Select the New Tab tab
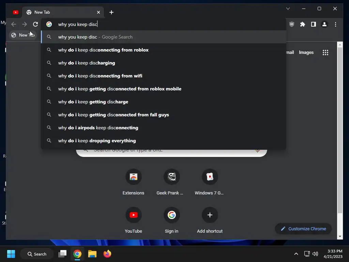 click(63, 12)
